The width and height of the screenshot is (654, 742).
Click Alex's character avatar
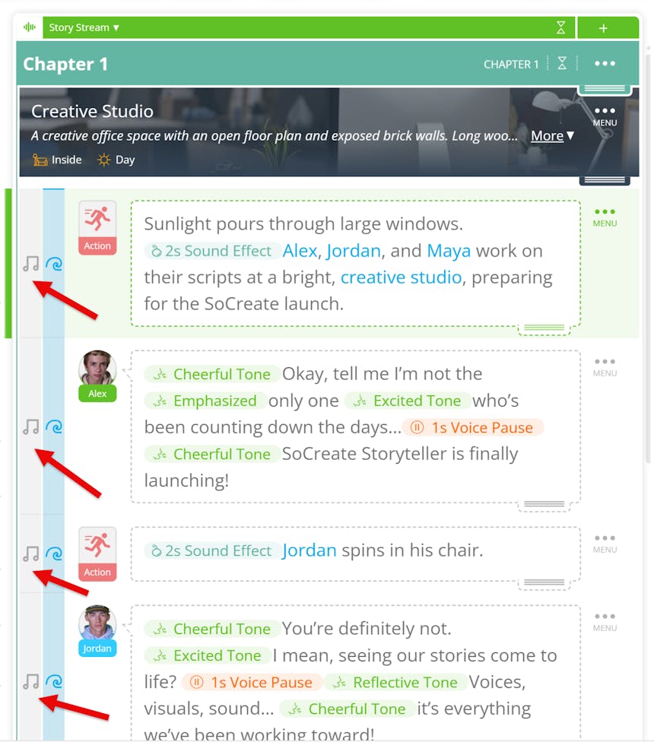coord(97,368)
